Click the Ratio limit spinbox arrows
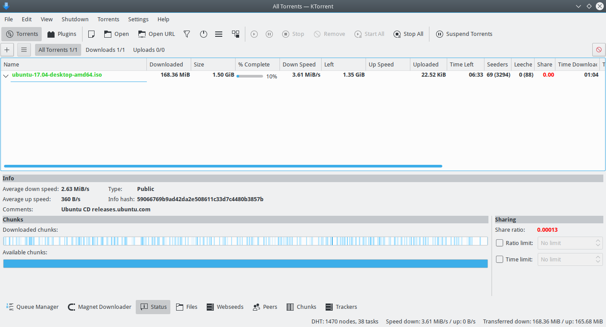 click(x=598, y=243)
